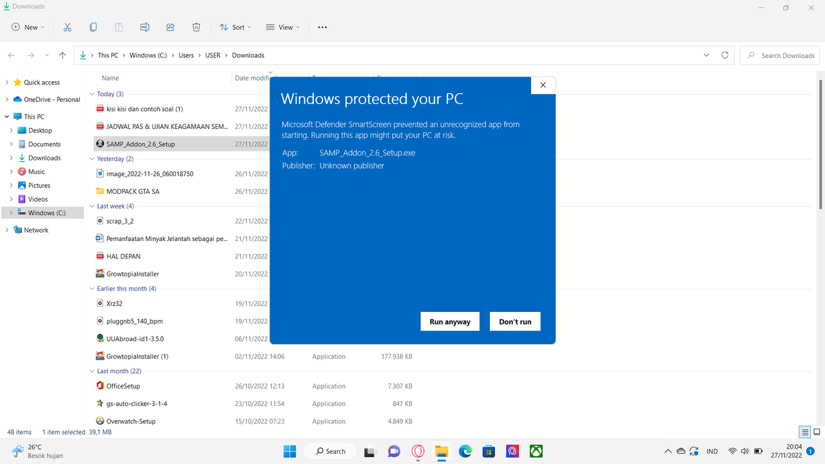Image resolution: width=825 pixels, height=464 pixels.
Task: Collapse the Today (3) file group
Action: point(92,94)
